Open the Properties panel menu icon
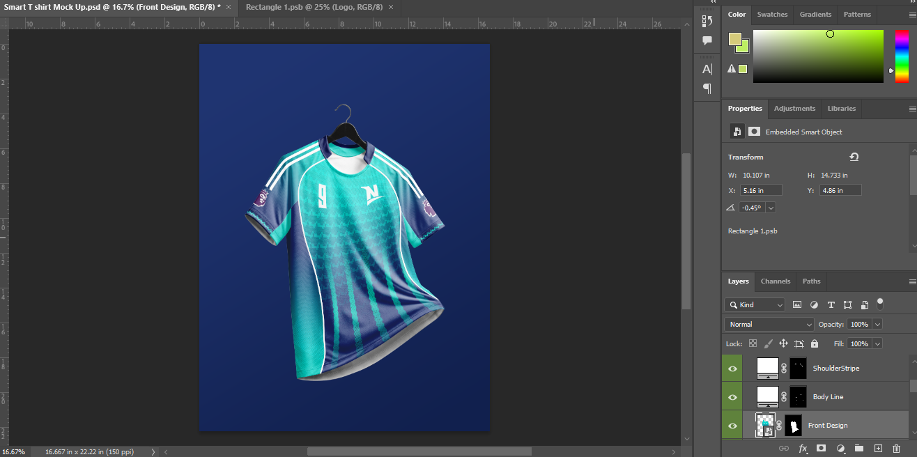Viewport: 917px width, 457px height. coord(912,109)
